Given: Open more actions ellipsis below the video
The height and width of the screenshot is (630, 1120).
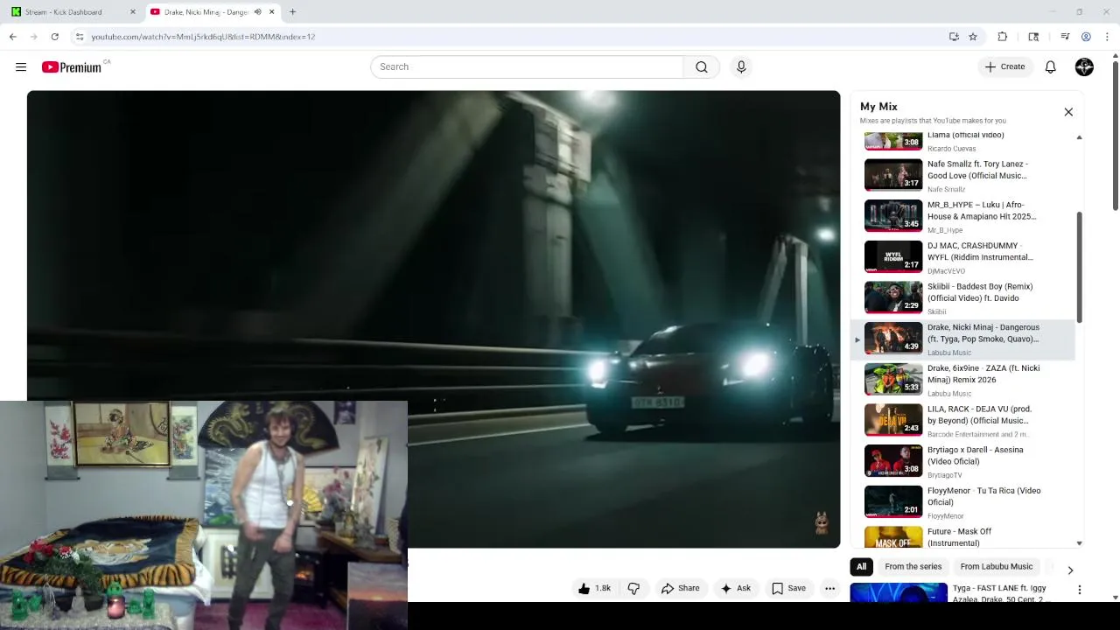Looking at the screenshot, I should click(830, 588).
